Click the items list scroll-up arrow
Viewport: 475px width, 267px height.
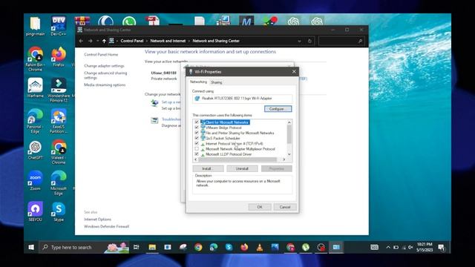point(289,122)
